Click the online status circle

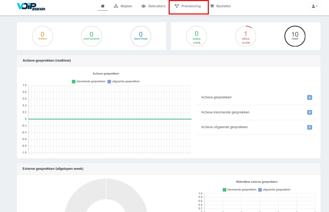[x=196, y=36]
